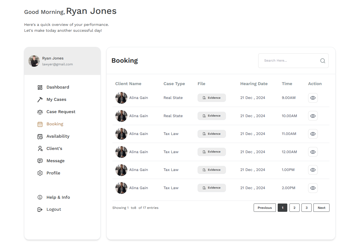The width and height of the screenshot is (357, 243).
Task: Click the Time column header
Action: click(x=287, y=84)
